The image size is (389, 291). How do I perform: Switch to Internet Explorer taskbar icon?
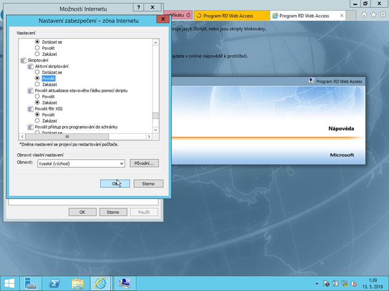coord(100,283)
